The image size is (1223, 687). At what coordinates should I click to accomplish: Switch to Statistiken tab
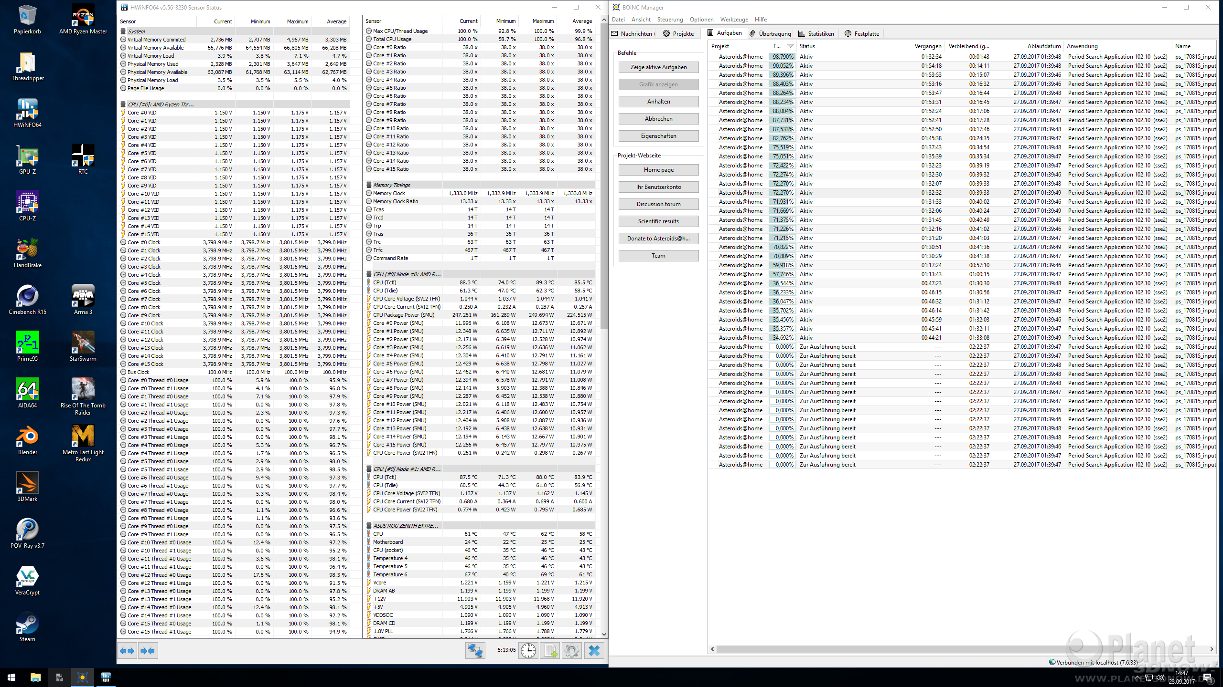coord(816,33)
